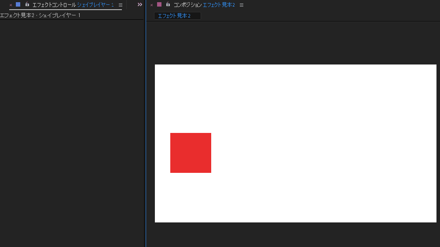Open the Effect Controls panel menu
This screenshot has width=440, height=247.
[x=121, y=5]
